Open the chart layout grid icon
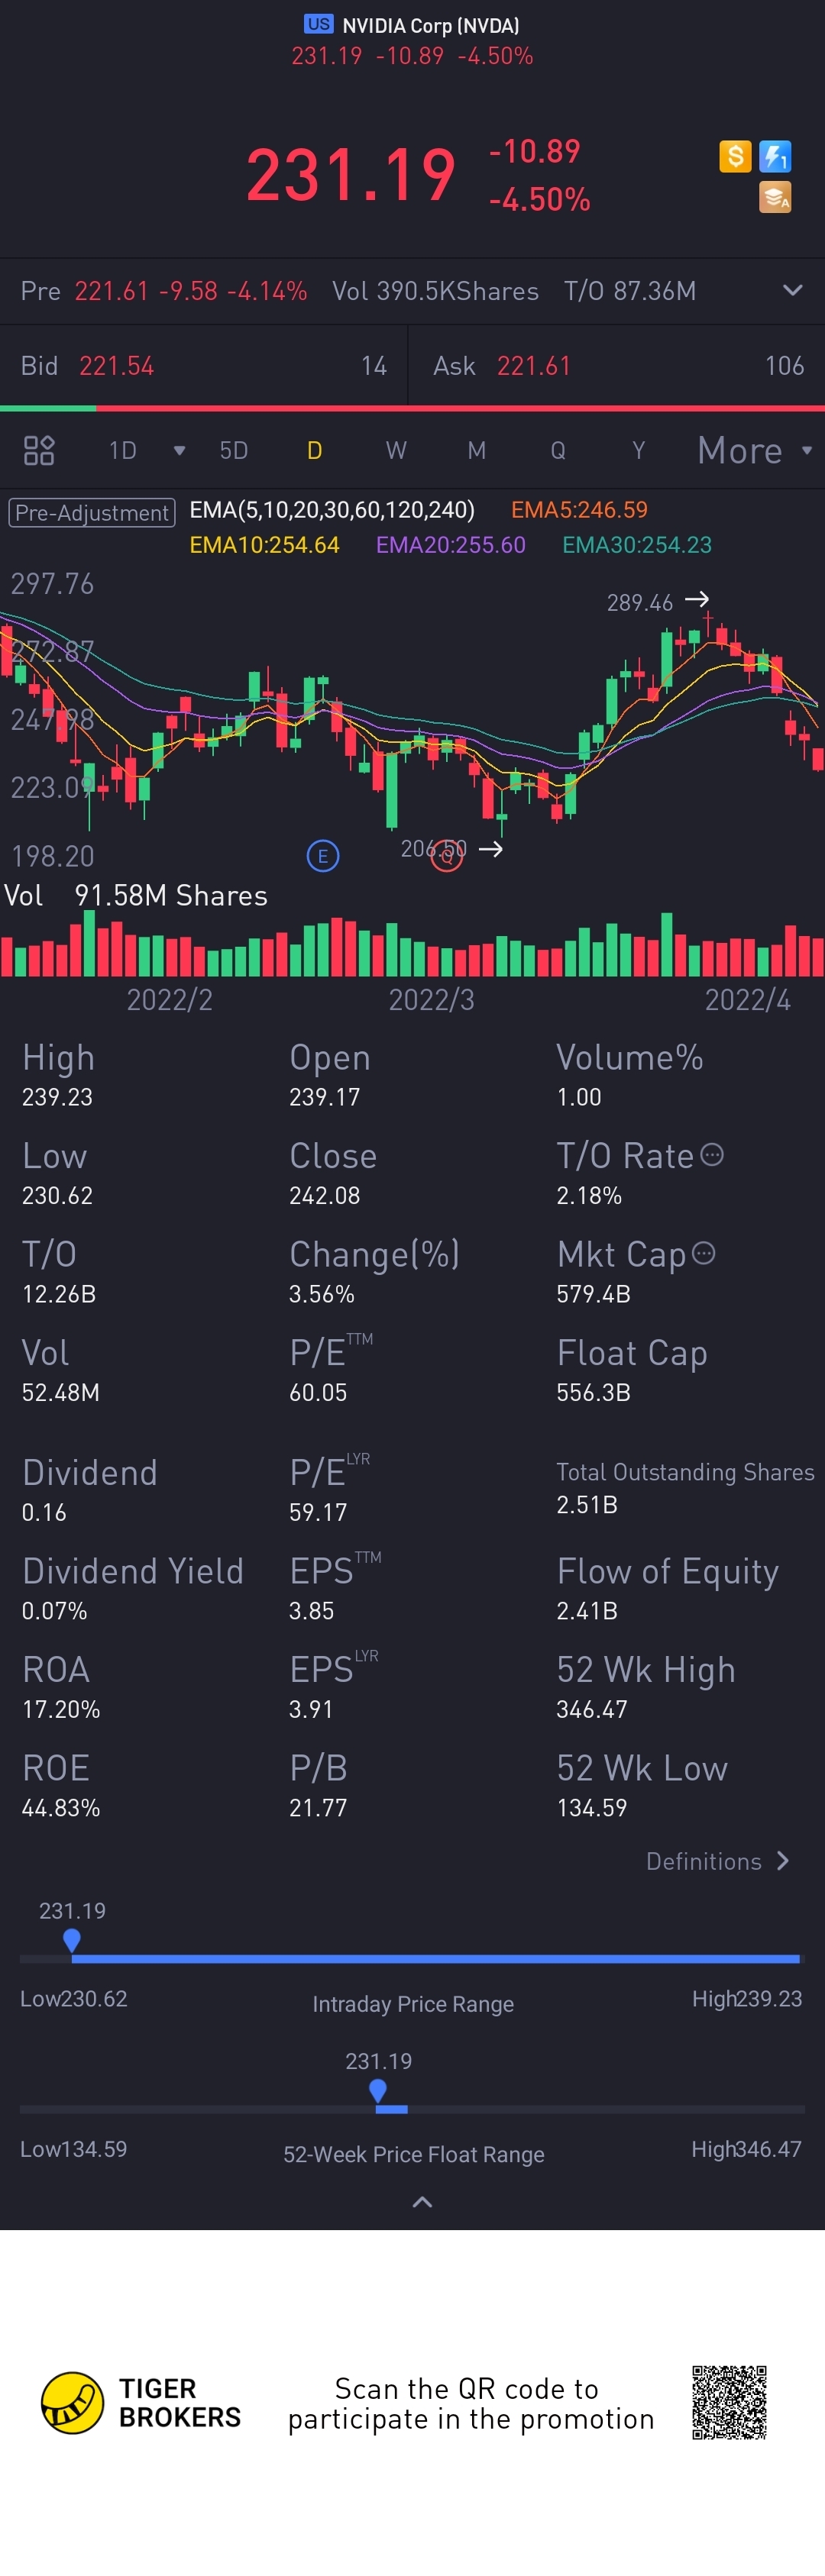 [x=39, y=450]
